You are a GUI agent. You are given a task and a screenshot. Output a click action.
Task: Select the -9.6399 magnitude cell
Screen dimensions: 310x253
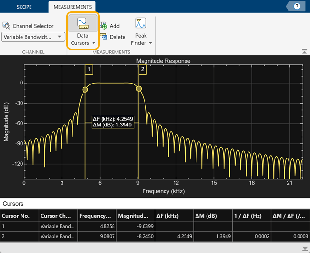point(135,226)
